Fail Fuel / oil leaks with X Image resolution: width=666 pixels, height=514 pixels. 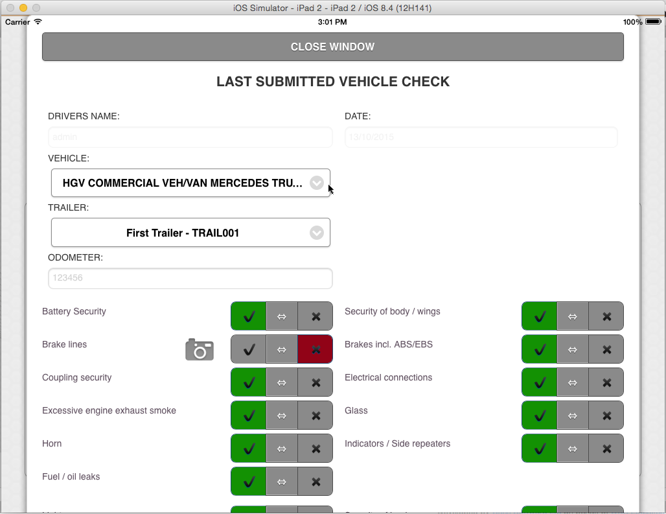pyautogui.click(x=315, y=482)
